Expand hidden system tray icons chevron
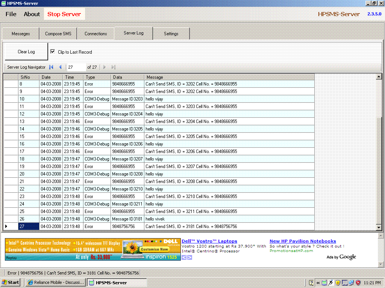Viewport: 385px width, 288px height. (x=318, y=283)
